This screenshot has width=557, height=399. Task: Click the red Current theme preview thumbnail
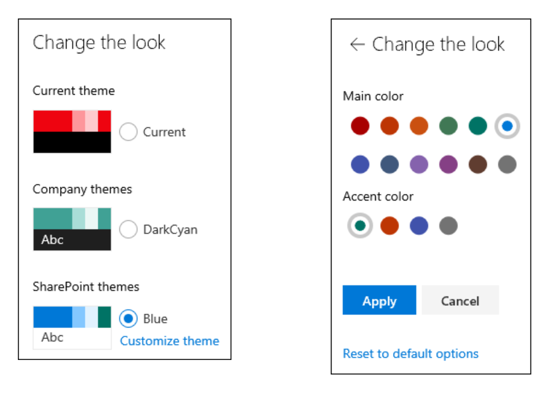point(72,132)
